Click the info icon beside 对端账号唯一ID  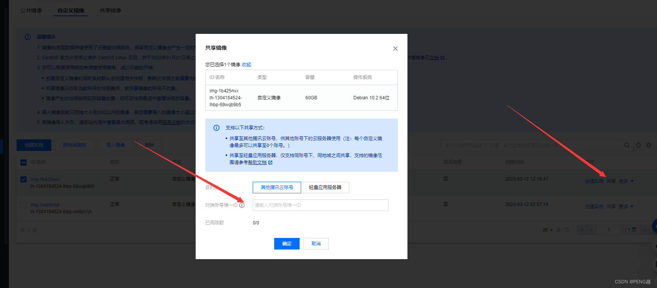[242, 205]
